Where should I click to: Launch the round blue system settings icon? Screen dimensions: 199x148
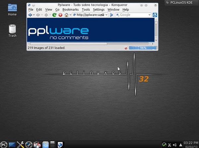[x=29, y=145]
